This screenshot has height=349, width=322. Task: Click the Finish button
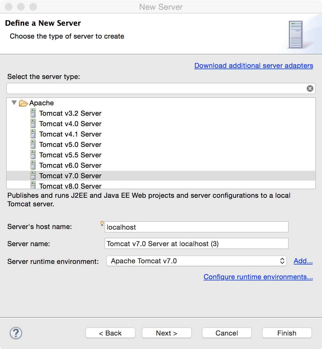tap(287, 333)
